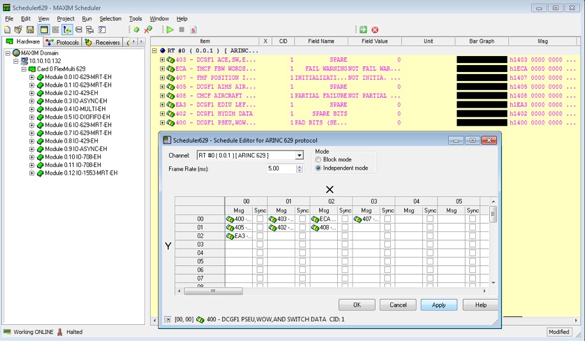Collapse the RT #0 ARINC root row
Image resolution: width=585 pixels, height=341 pixels.
(x=155, y=50)
